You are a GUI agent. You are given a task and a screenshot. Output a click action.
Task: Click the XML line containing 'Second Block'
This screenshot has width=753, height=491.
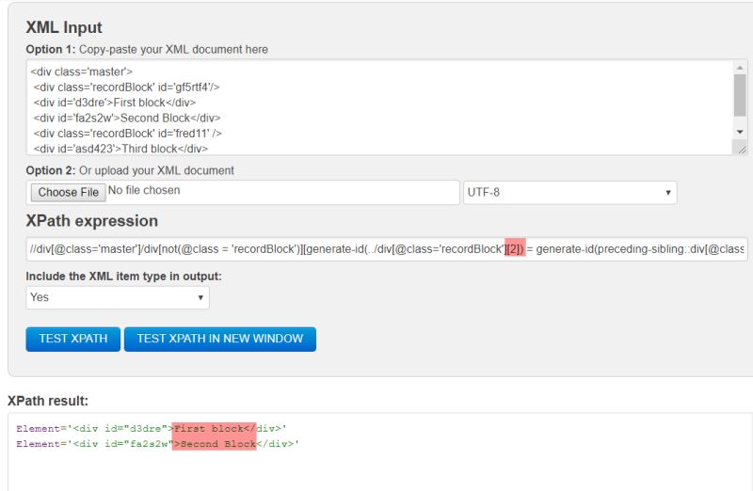(127, 119)
